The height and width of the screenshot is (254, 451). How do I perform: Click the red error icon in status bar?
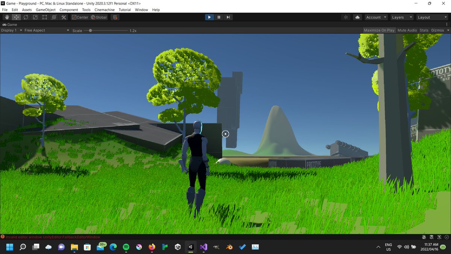[x=3, y=237]
